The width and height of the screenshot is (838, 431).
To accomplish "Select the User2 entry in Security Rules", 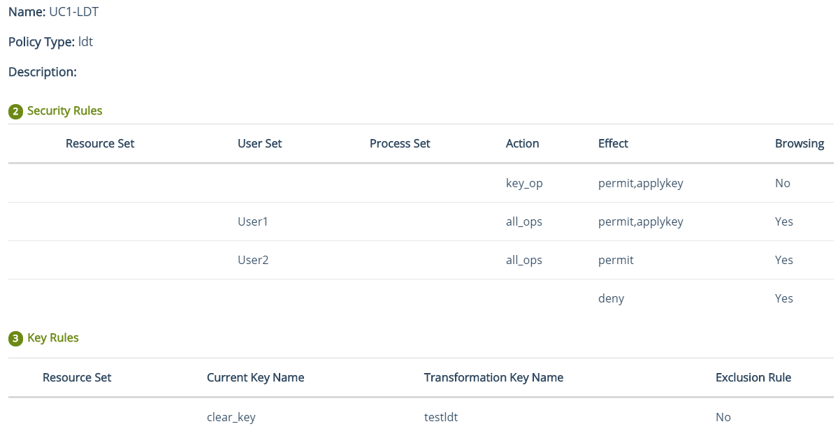I will pyautogui.click(x=253, y=261).
